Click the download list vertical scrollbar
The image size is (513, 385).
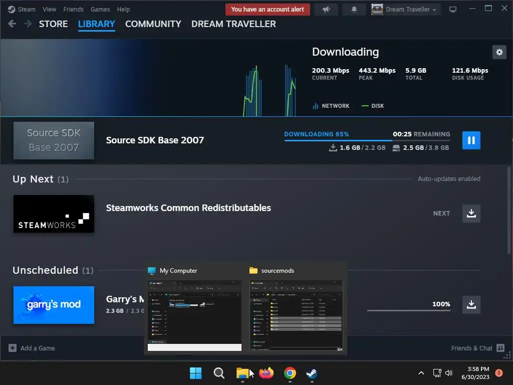tap(509, 210)
